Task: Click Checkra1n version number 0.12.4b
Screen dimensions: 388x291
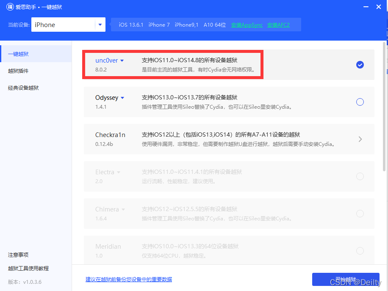Action: (104, 144)
